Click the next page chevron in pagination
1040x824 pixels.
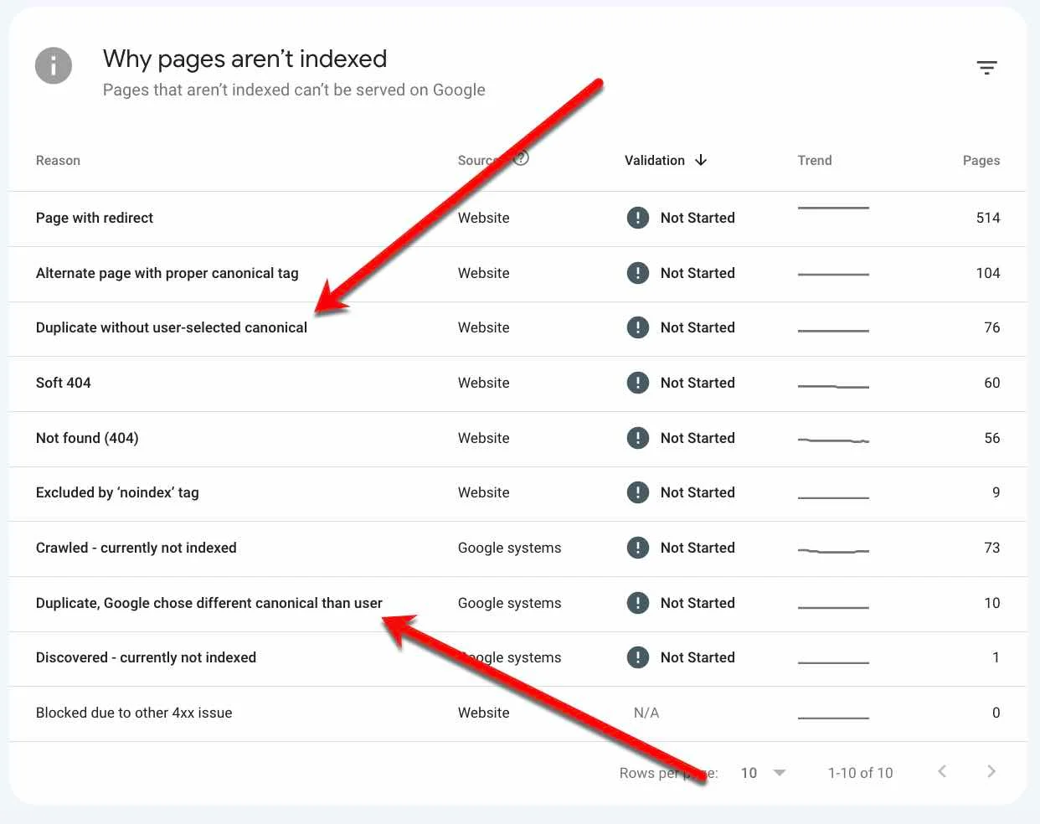[x=991, y=772]
